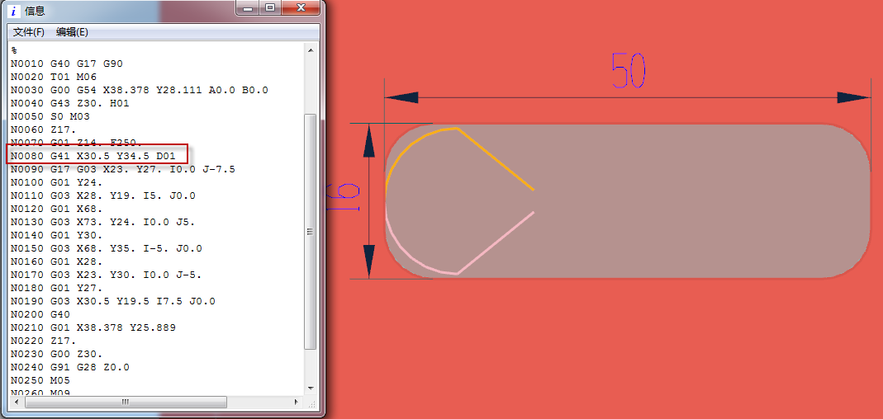Click vertical scrollbar up arrow
Viewport: 883px width, 419px height.
click(311, 50)
